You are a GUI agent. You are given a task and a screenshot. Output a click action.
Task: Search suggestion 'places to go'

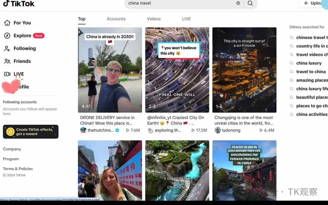pyautogui.click(x=312, y=106)
